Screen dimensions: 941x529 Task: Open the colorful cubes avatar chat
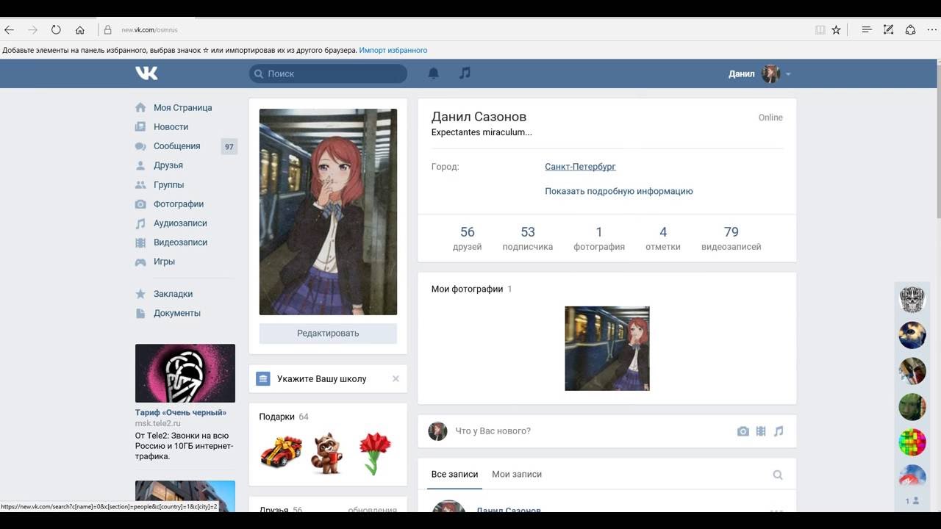point(912,442)
